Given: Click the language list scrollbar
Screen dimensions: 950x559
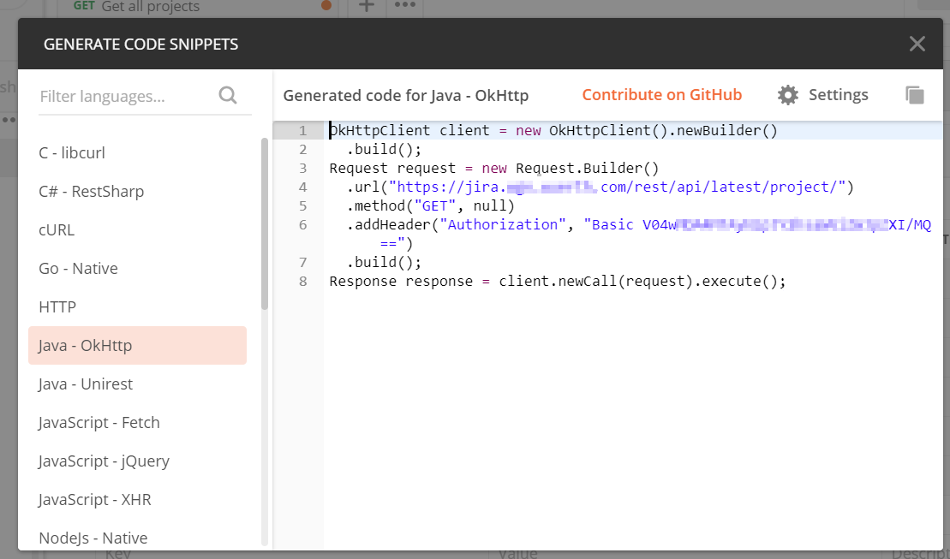Looking at the screenshot, I should tap(264, 224).
